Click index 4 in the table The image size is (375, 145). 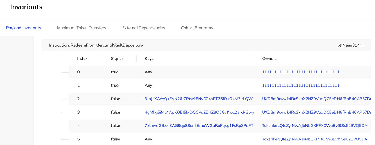click(79, 126)
